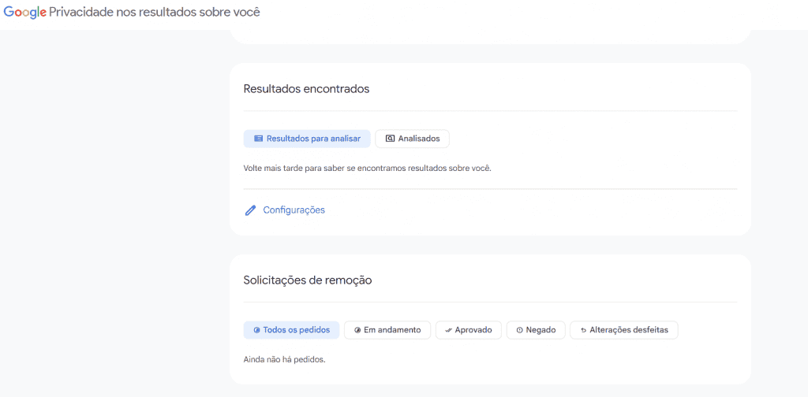
Task: Show Todos os pedidos filter
Action: [292, 330]
